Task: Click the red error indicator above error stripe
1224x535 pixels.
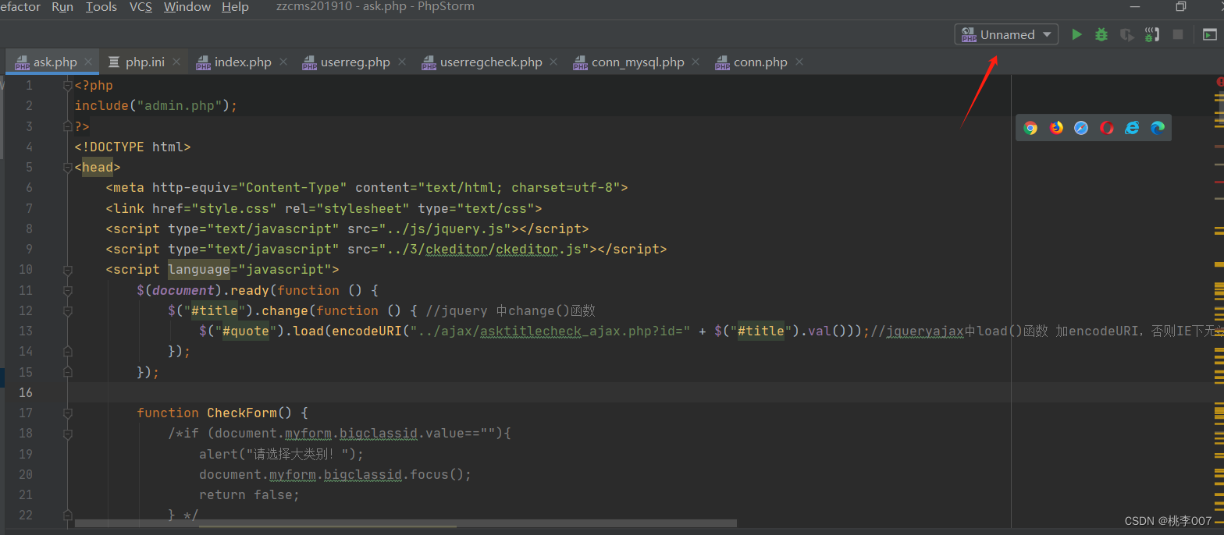Action: coord(1219,81)
